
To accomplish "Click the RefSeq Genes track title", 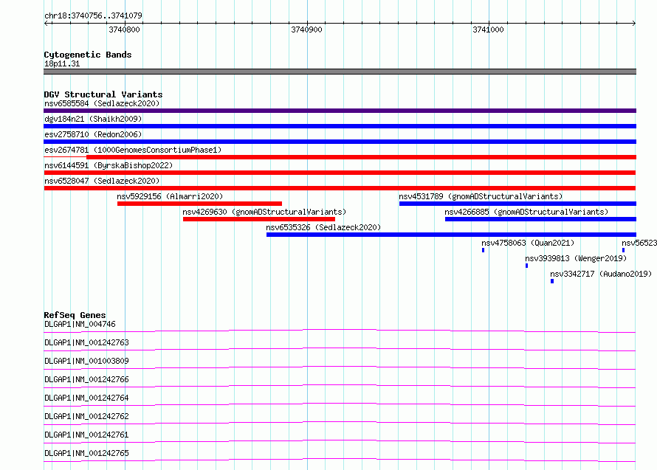I will coord(75,315).
